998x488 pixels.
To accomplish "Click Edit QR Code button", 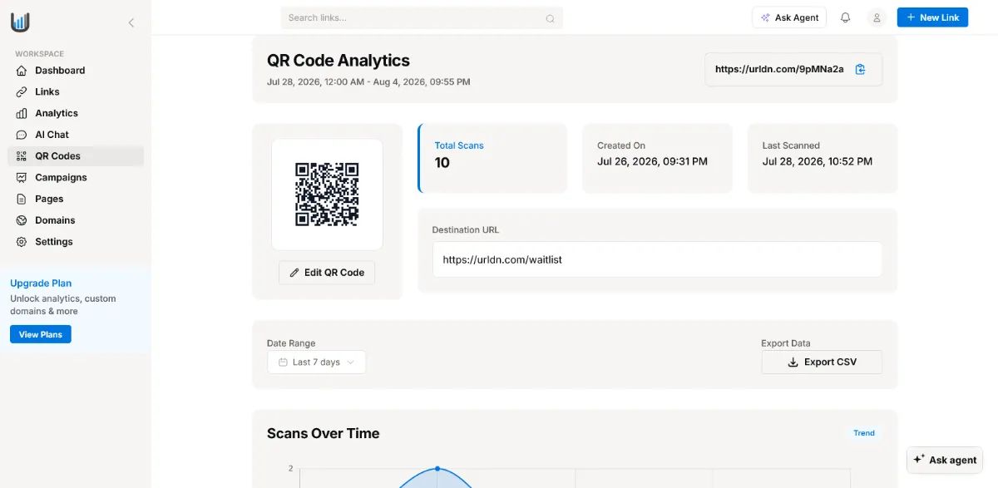I will pos(327,273).
